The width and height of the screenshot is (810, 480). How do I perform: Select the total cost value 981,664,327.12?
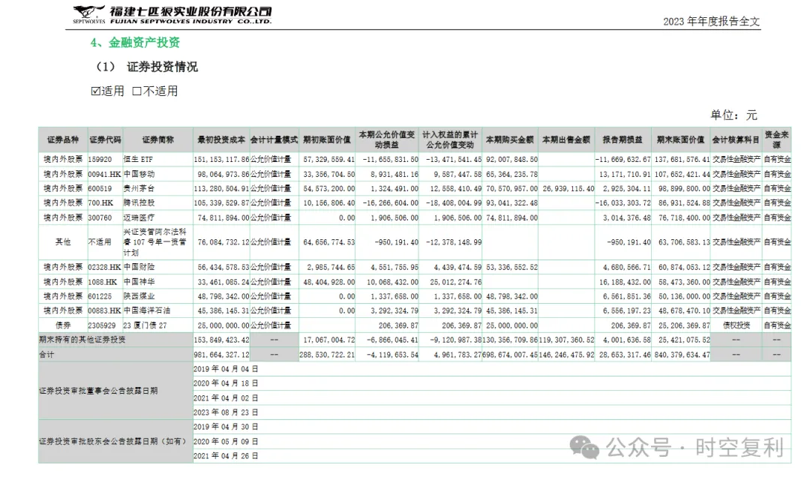coord(221,355)
